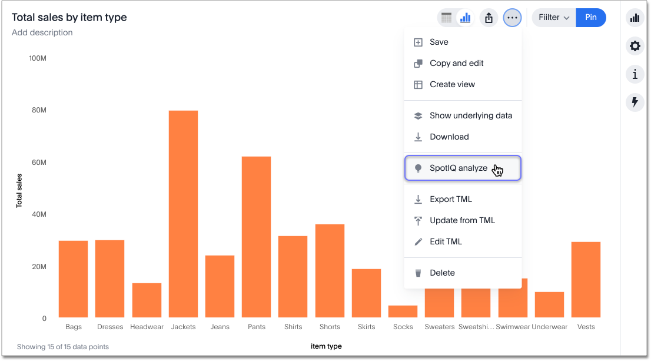Select Save from the menu
Viewport: 651px width, 361px height.
point(439,42)
